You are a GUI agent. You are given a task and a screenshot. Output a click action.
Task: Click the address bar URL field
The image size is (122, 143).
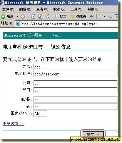point(67,24)
